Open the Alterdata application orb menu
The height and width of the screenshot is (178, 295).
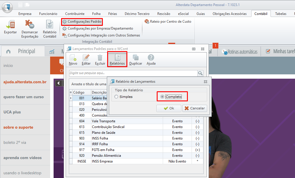click(x=7, y=7)
